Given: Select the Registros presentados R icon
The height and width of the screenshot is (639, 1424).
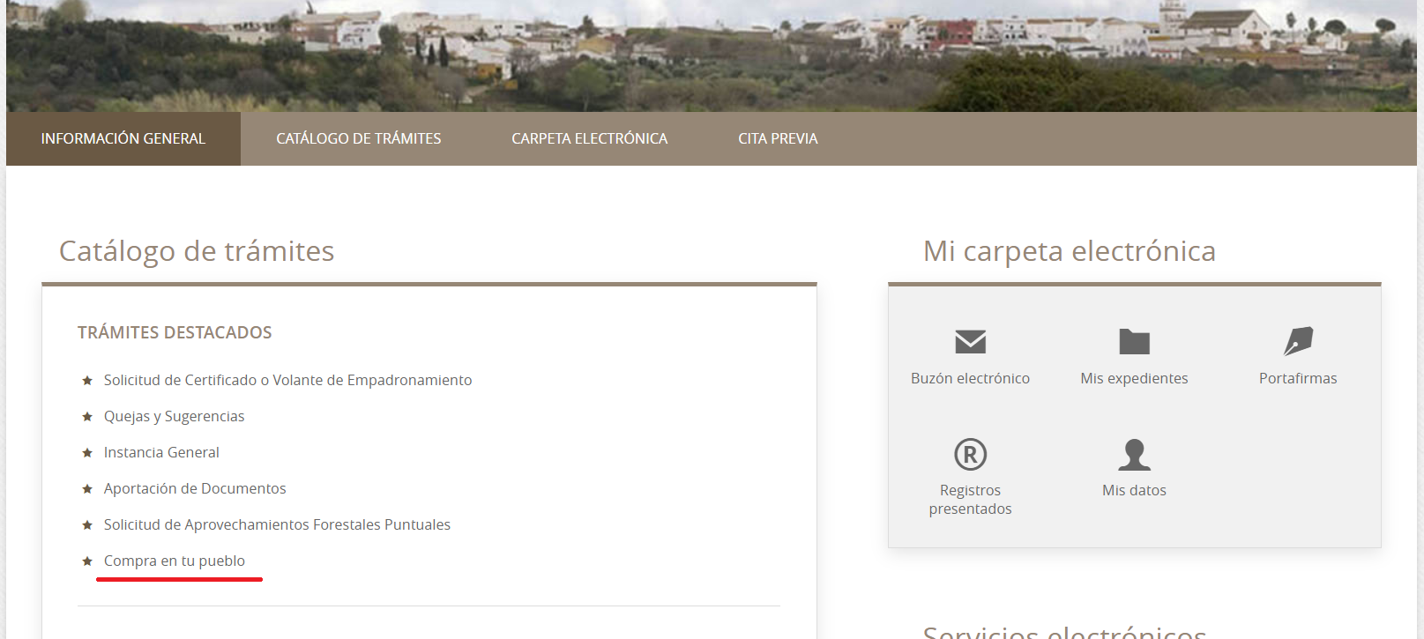Looking at the screenshot, I should click(x=970, y=455).
